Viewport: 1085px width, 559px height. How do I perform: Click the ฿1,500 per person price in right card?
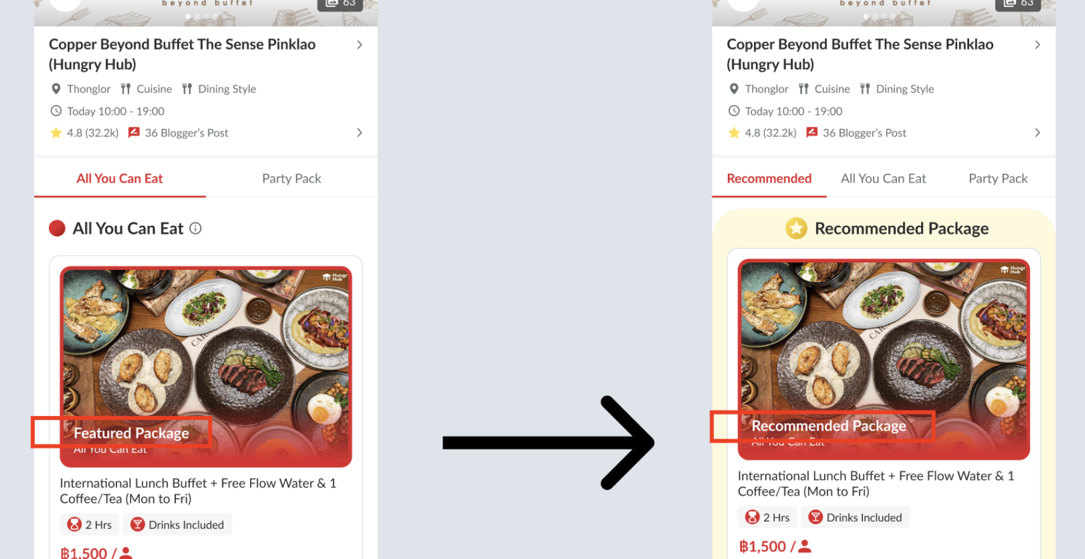pos(775,546)
